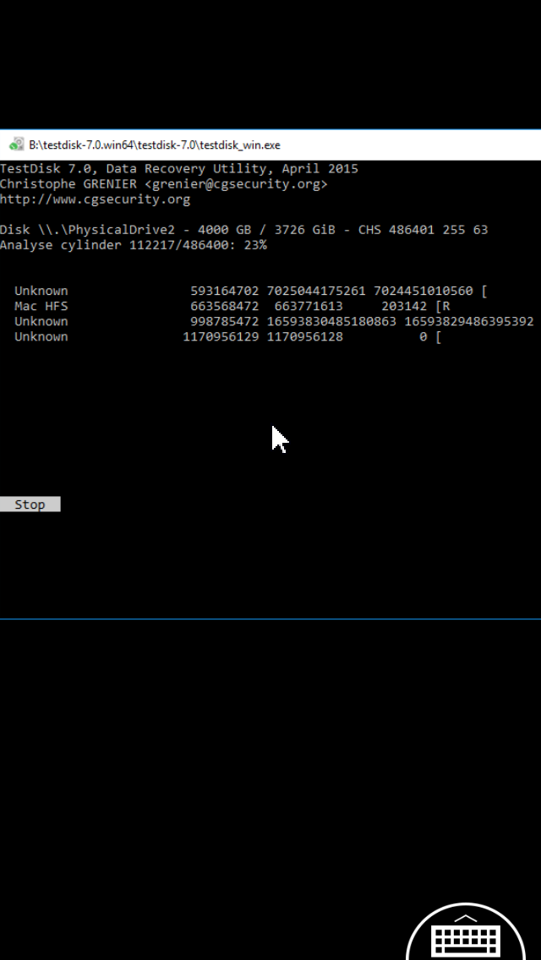Select the Mac HFS partition row
The width and height of the screenshot is (541, 960).
click(232, 306)
